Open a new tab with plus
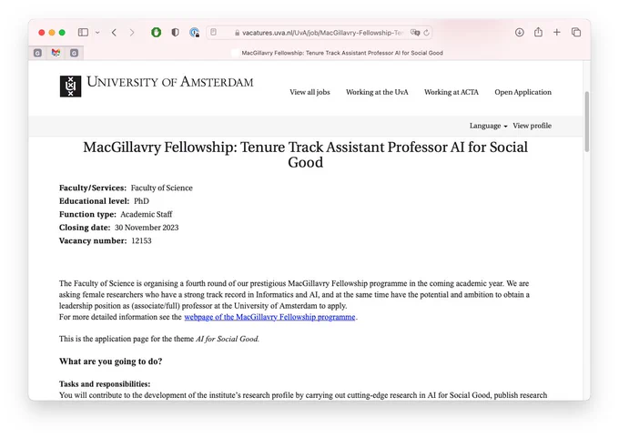The height and width of the screenshot is (438, 619). pos(556,33)
